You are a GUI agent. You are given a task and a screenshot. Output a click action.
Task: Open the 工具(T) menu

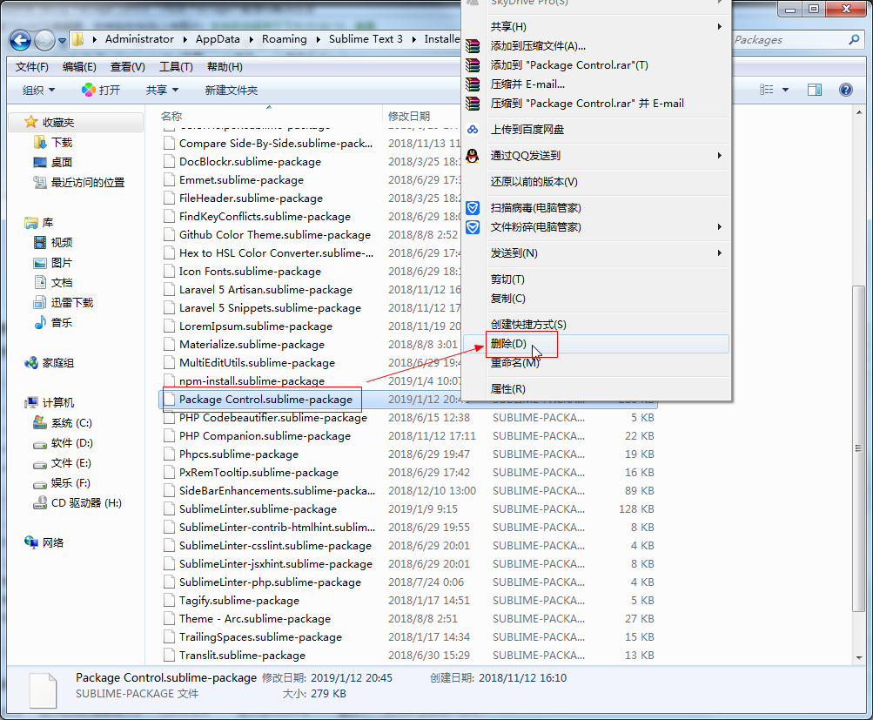point(176,67)
